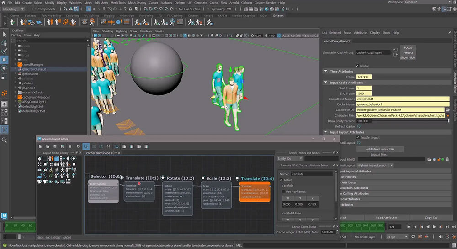Toggle the Active checkbox in the Translate attribute editor
This screenshot has height=249, width=457.
[281, 180]
